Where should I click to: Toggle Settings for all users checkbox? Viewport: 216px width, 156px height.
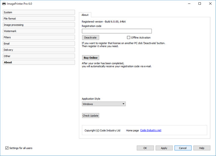(7, 148)
